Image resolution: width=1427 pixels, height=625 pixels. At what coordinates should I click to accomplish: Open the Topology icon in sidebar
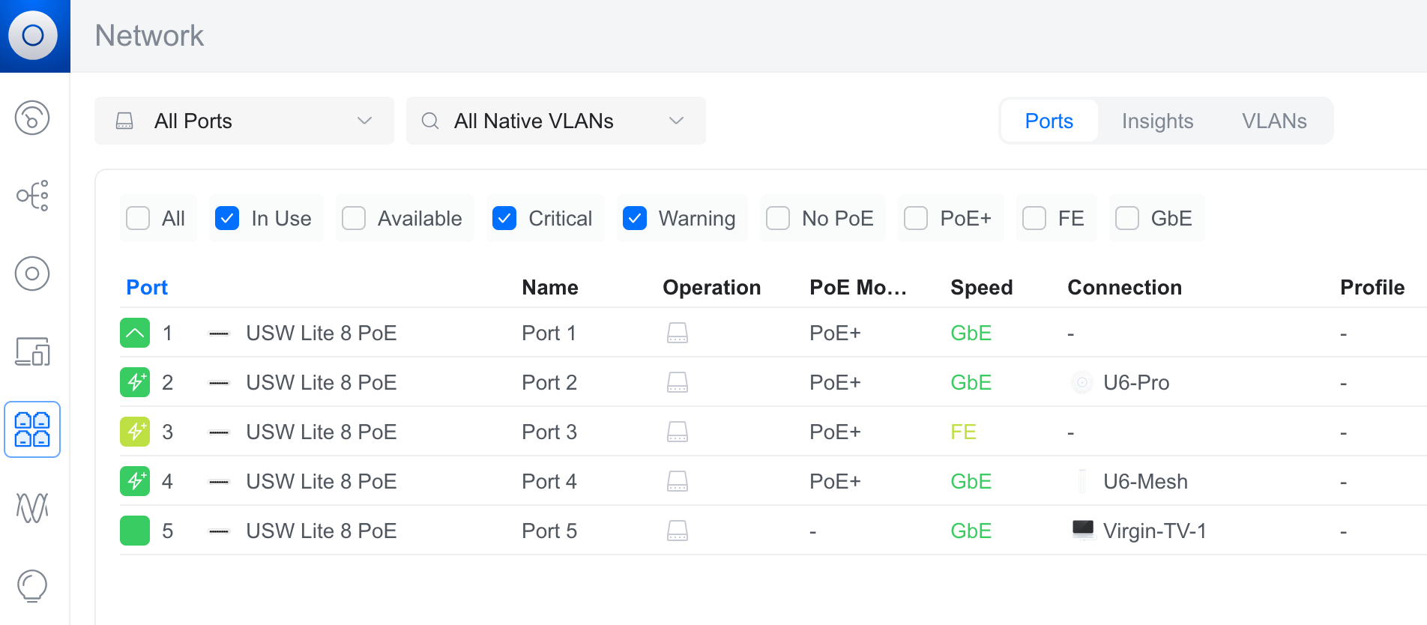click(x=32, y=196)
